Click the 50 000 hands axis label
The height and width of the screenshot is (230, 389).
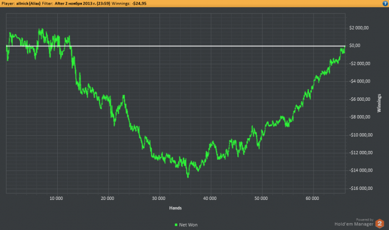[261, 198]
